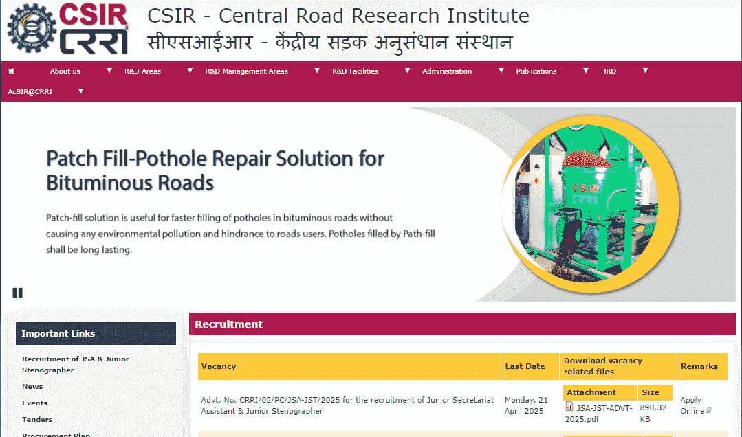The image size is (742, 437).
Task: Open the R&D Facilities menu
Action: [x=355, y=71]
